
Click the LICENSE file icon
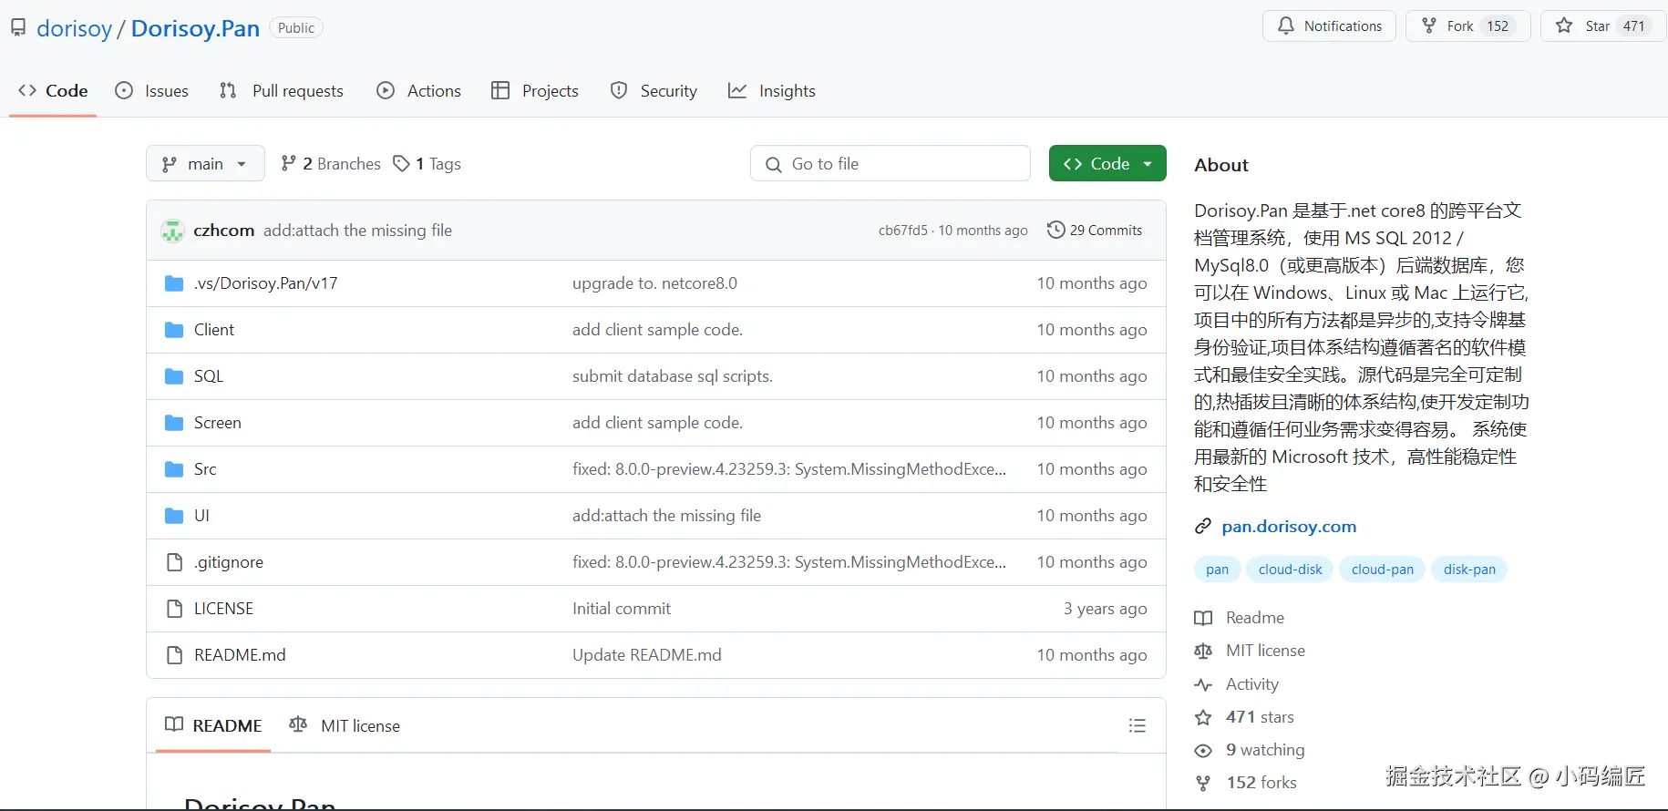click(174, 609)
